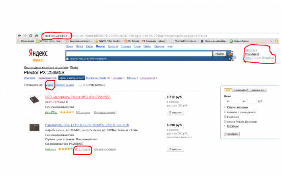Open 'Обзоры' tab
282x176 pixels.
(x=132, y=78)
